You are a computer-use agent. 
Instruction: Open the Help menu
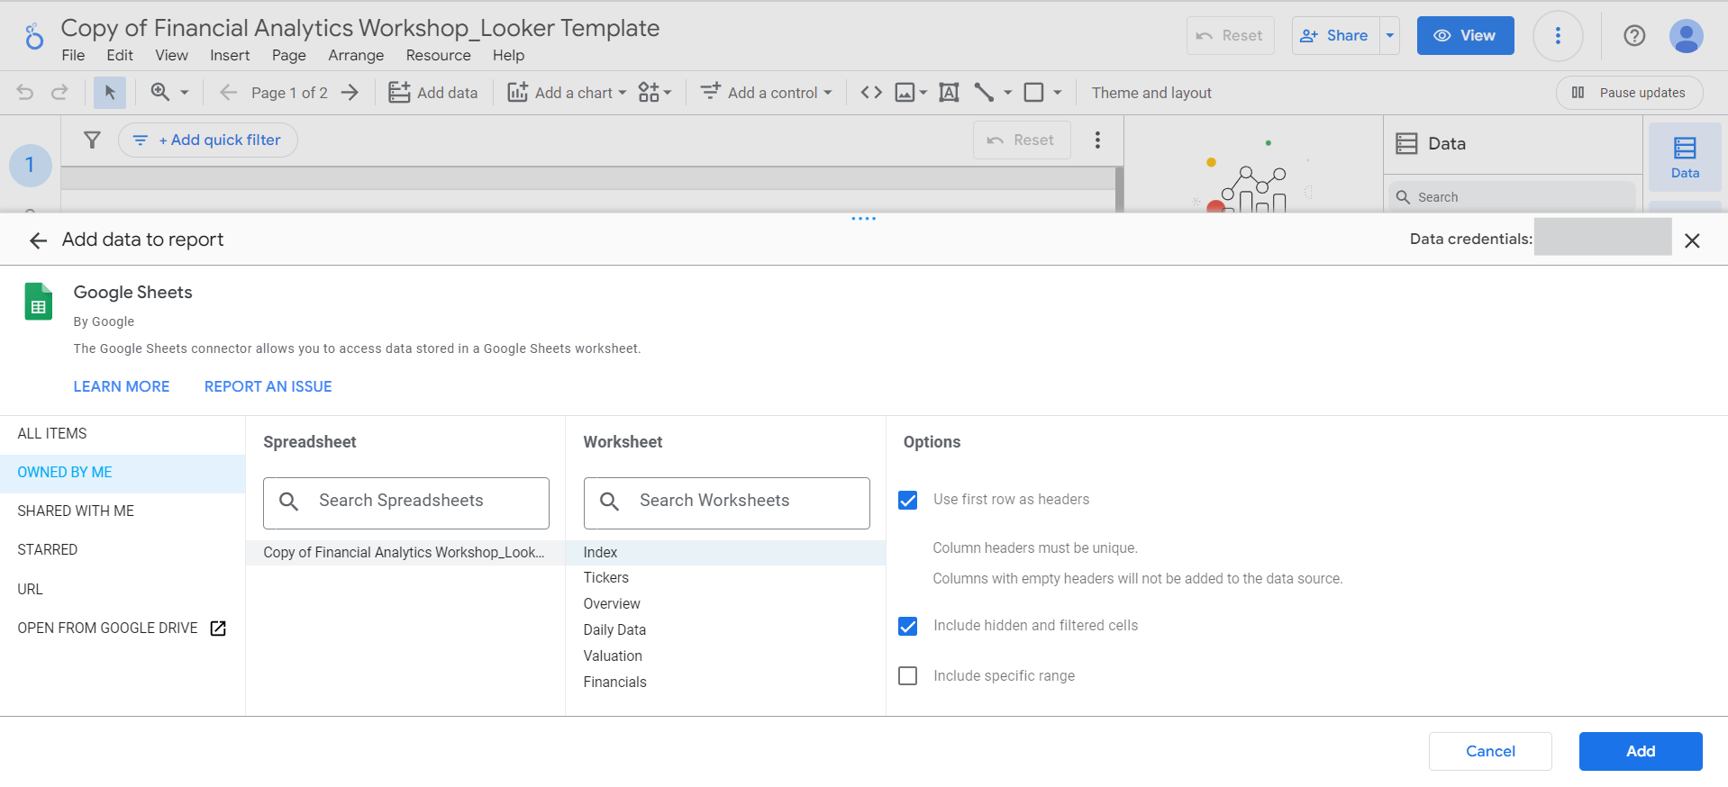tap(508, 56)
